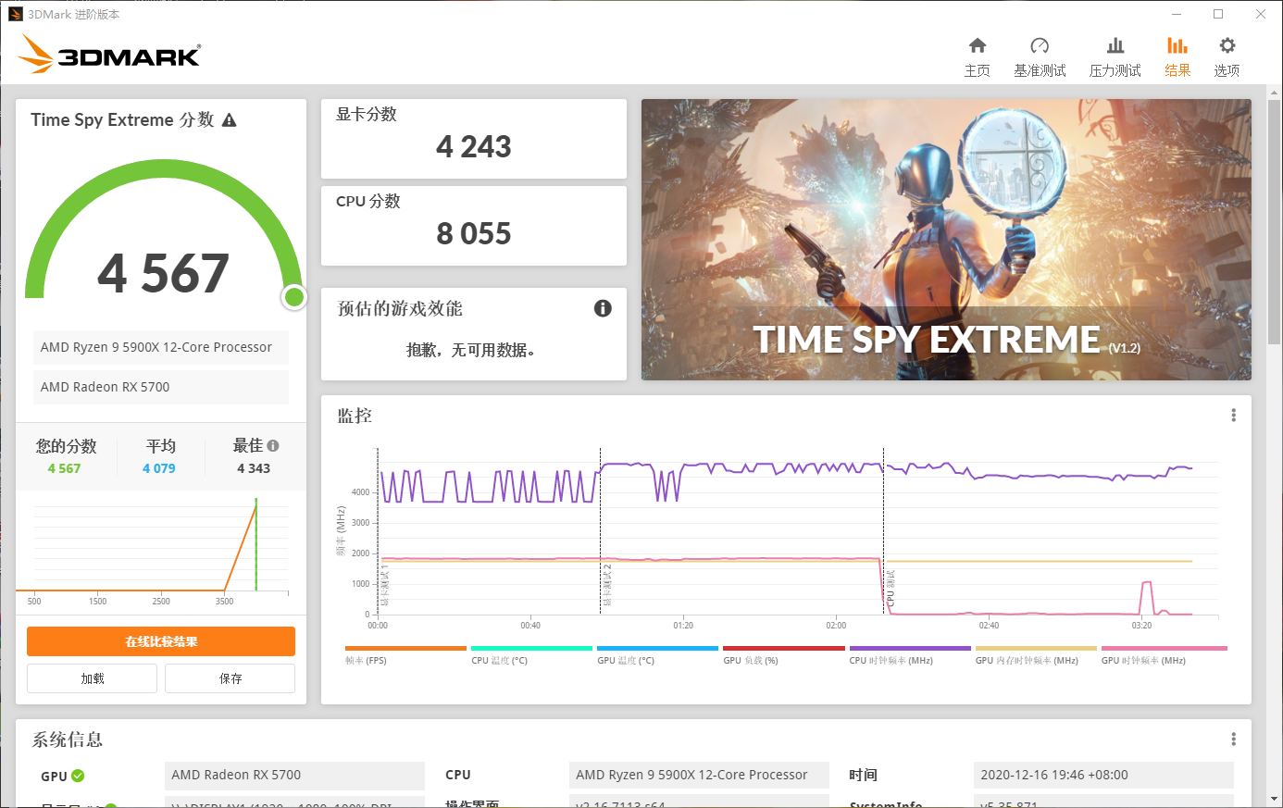Click the CPU value in 系统信息

(699, 775)
